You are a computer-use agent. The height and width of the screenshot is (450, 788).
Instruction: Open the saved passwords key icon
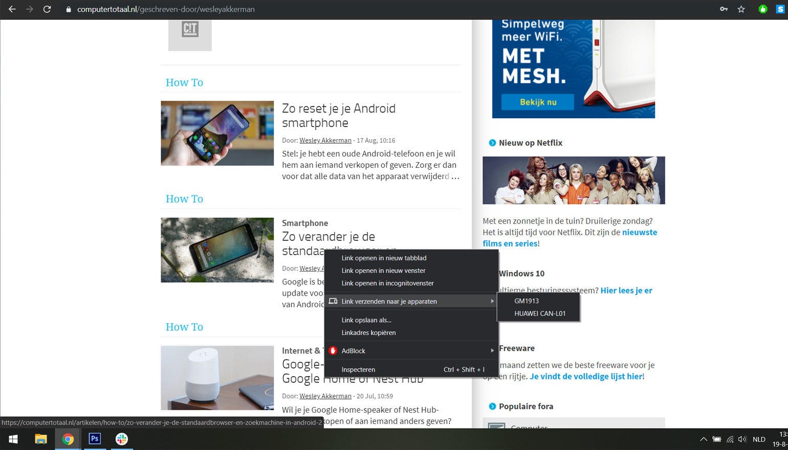coord(724,9)
